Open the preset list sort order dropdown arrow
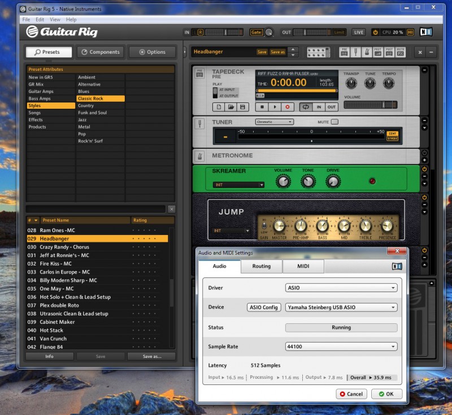This screenshot has width=452, height=415. [x=36, y=220]
